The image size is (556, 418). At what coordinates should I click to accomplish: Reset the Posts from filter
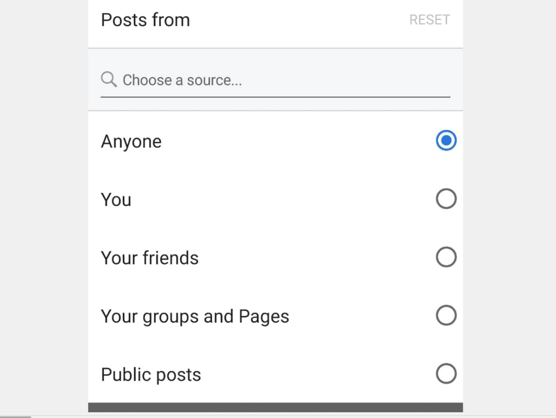pos(429,20)
